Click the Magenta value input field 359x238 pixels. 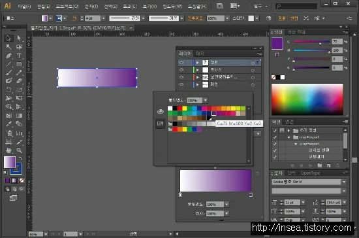[x=337, y=50]
